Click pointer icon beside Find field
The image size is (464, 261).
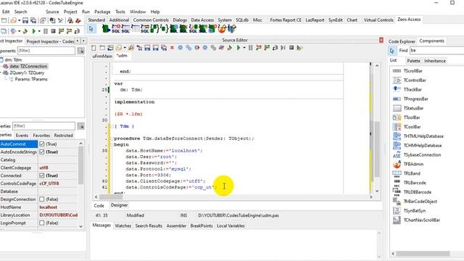392,51
